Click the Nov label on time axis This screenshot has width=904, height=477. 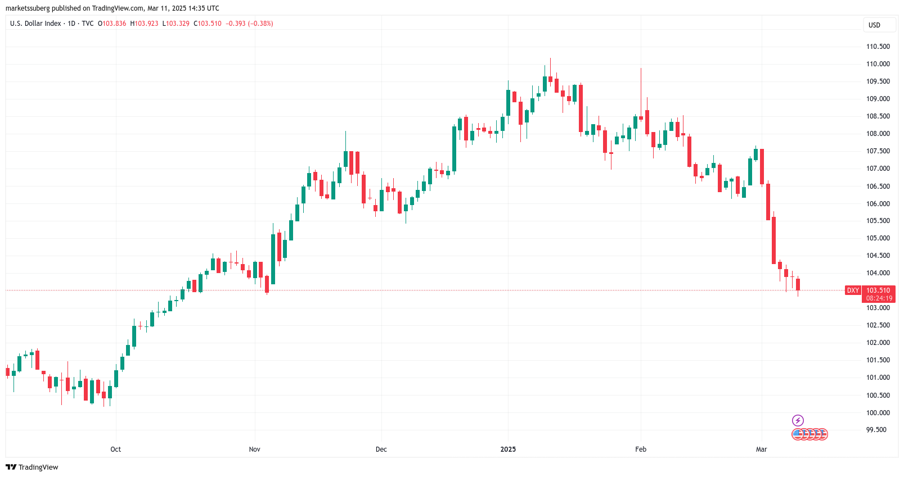(x=255, y=449)
